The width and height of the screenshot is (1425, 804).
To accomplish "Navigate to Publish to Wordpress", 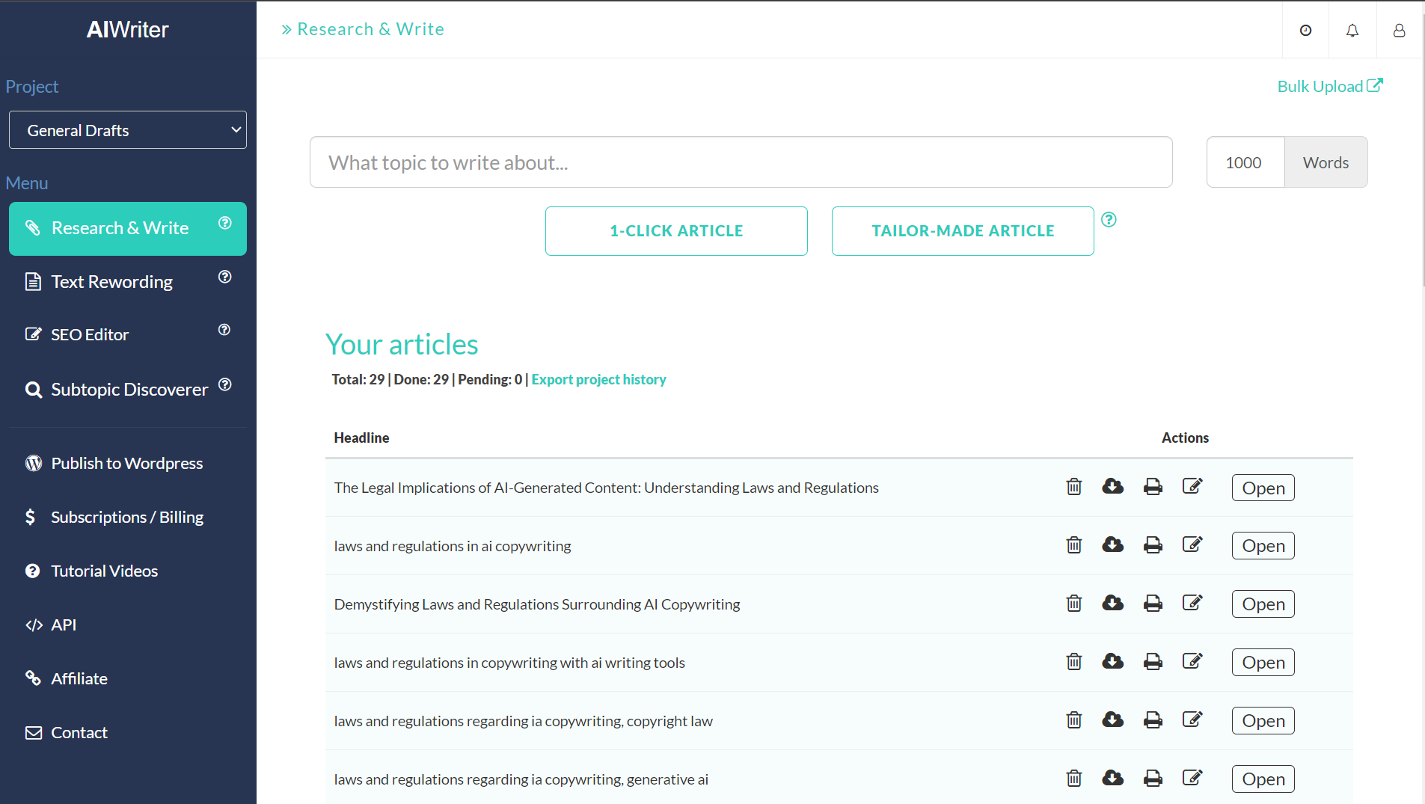I will point(126,463).
